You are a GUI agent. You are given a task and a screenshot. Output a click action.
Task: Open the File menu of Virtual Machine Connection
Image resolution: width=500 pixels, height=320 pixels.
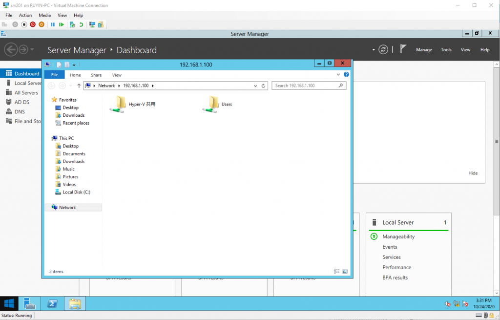pos(9,15)
